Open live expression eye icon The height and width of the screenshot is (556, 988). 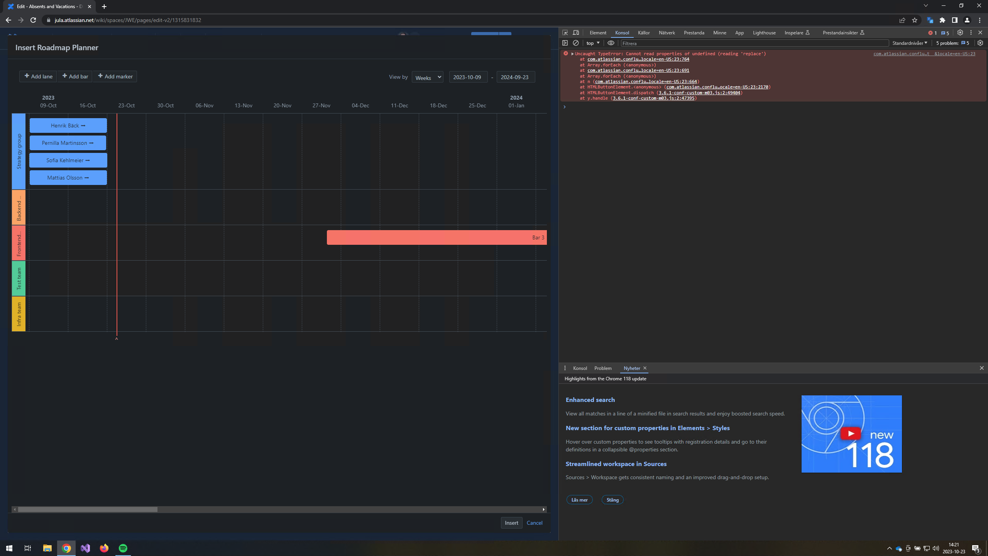[x=611, y=43]
